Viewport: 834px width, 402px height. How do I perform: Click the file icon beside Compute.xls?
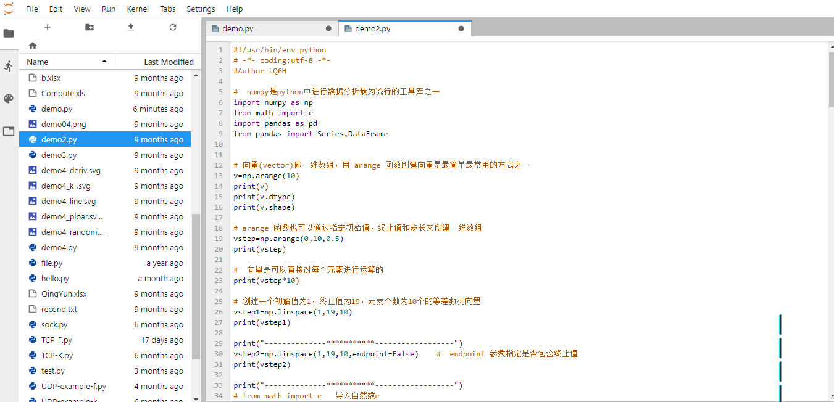click(x=33, y=93)
